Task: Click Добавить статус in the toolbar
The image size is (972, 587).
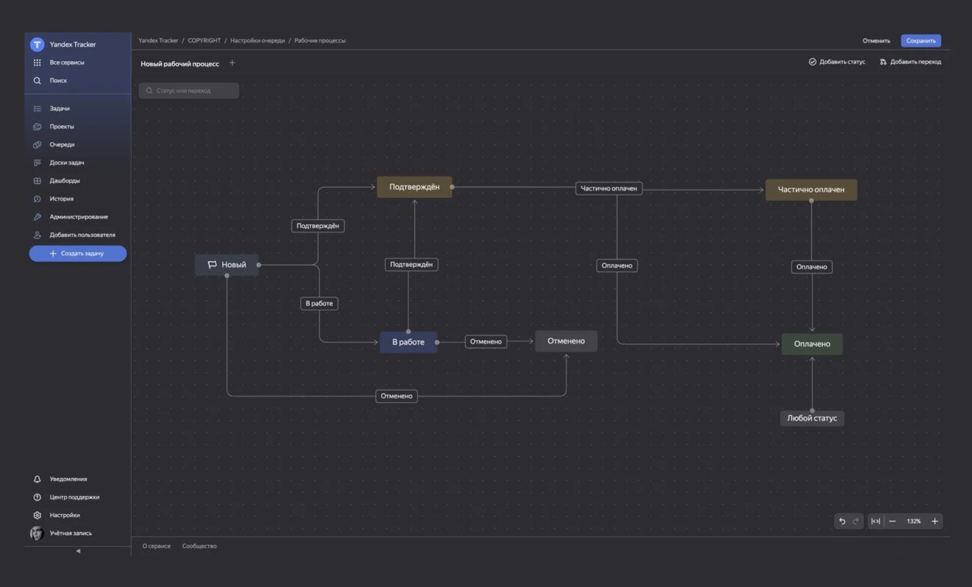Action: (837, 62)
